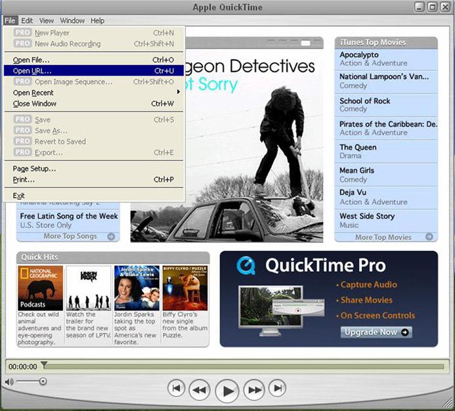Click PRO badge beside Revert to Saved
Image resolution: width=455 pixels, height=411 pixels.
click(x=22, y=141)
